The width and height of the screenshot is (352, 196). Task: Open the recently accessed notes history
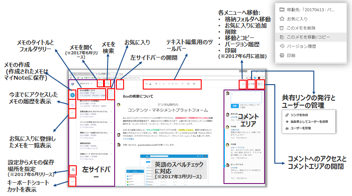point(72,106)
